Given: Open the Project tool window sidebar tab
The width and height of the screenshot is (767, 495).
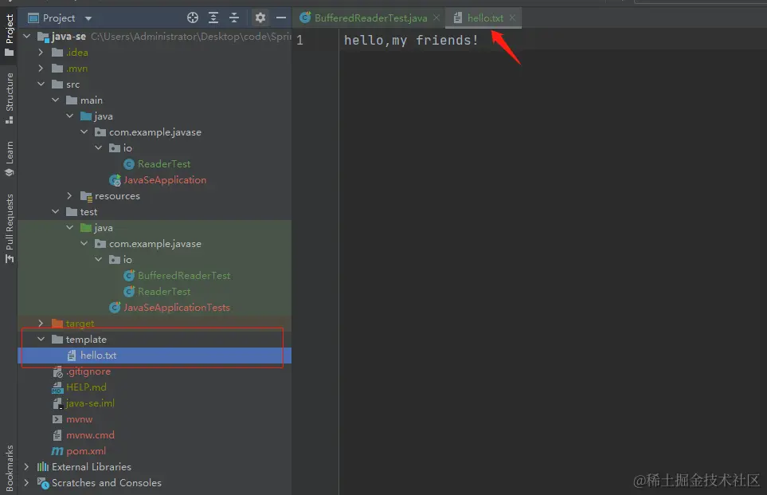Looking at the screenshot, I should point(9,35).
